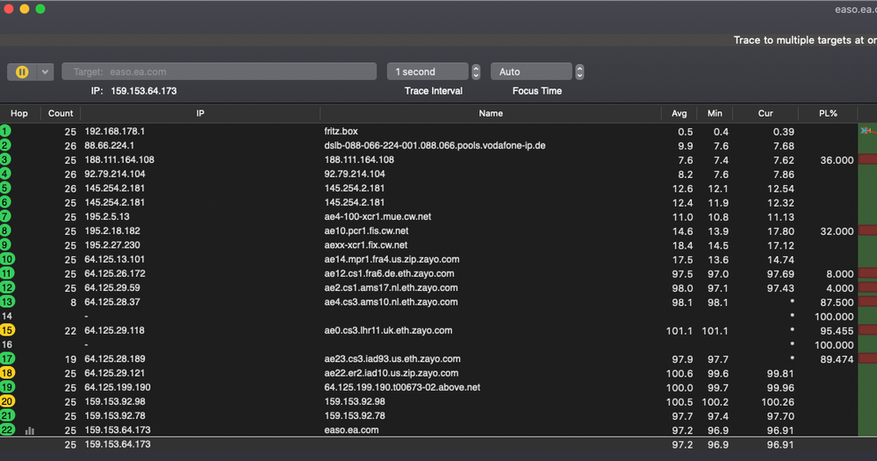Select ae23.cs3.iad93.us.eth.zayo.com name
Viewport: 877px width, 461px height.
pos(392,358)
